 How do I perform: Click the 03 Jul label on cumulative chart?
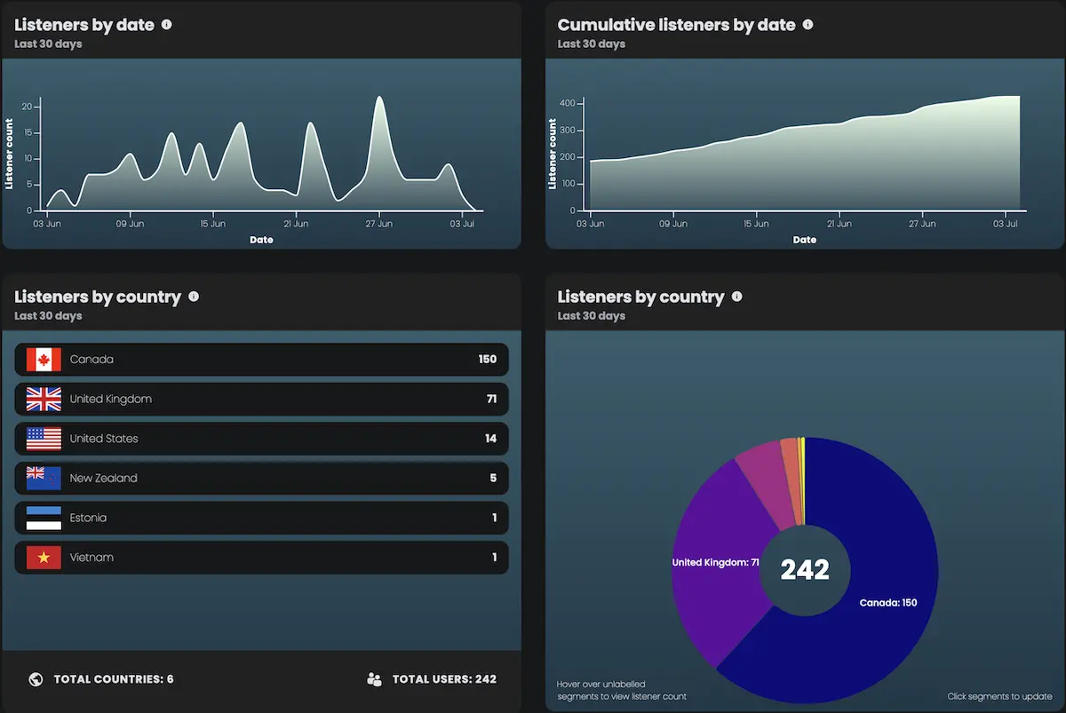point(1006,224)
